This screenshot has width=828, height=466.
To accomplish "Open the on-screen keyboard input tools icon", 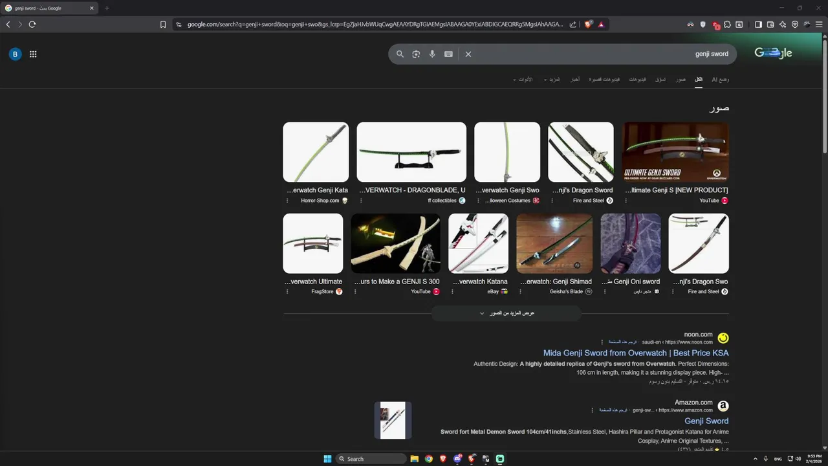I will pos(448,54).
